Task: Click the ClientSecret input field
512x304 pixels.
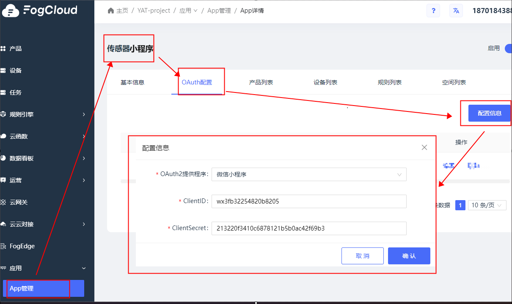Action: click(309, 228)
